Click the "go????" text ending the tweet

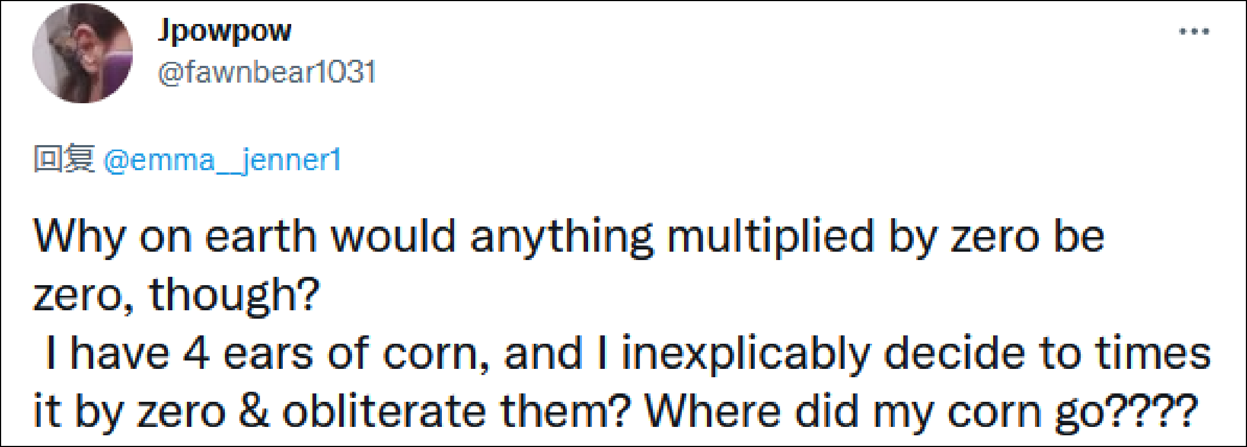[1126, 412]
